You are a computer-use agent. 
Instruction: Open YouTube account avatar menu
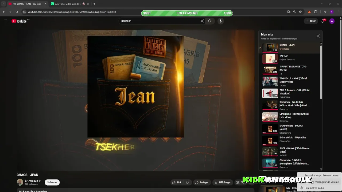(x=332, y=21)
